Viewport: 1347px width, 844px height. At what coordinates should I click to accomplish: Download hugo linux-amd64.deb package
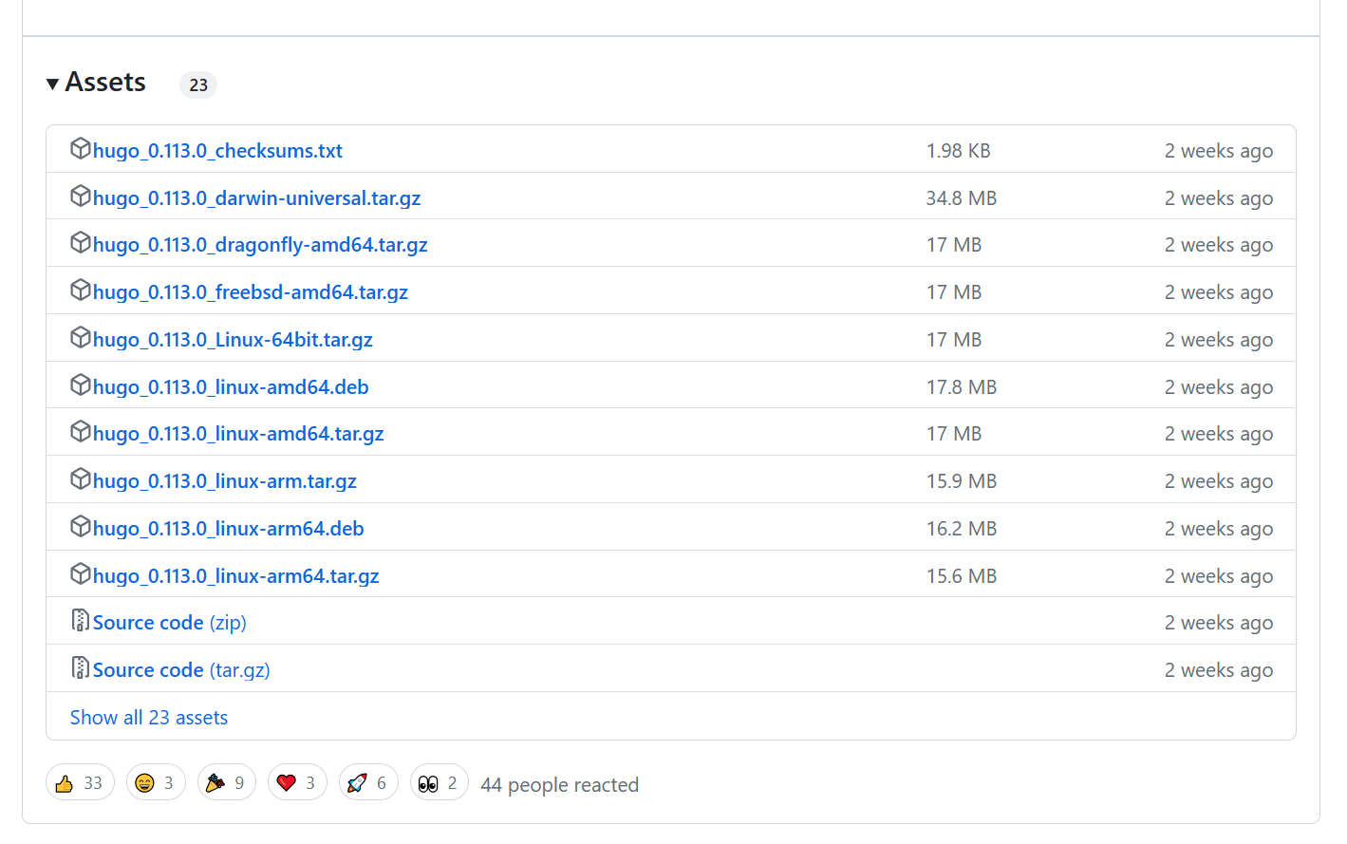(231, 387)
